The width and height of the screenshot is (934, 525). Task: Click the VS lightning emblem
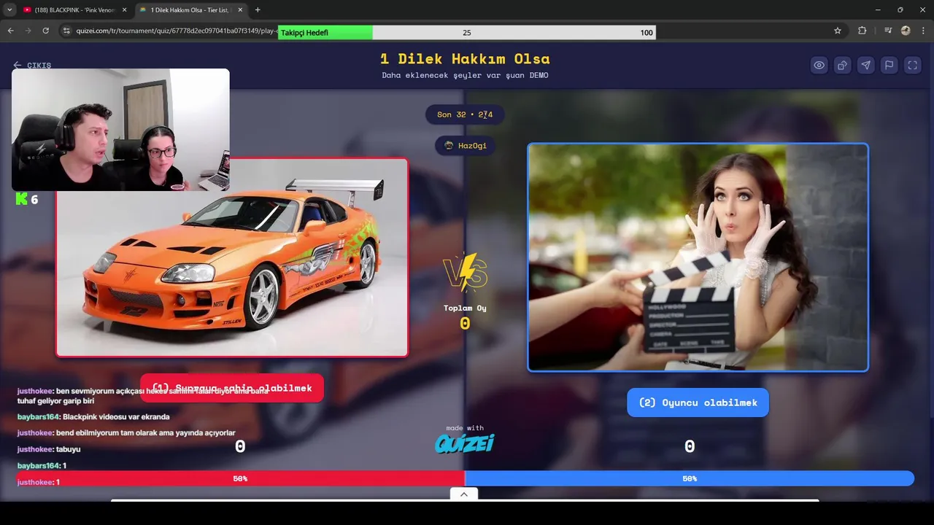click(x=465, y=272)
